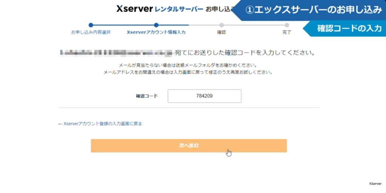Click the first progress step dot

click(91, 25)
